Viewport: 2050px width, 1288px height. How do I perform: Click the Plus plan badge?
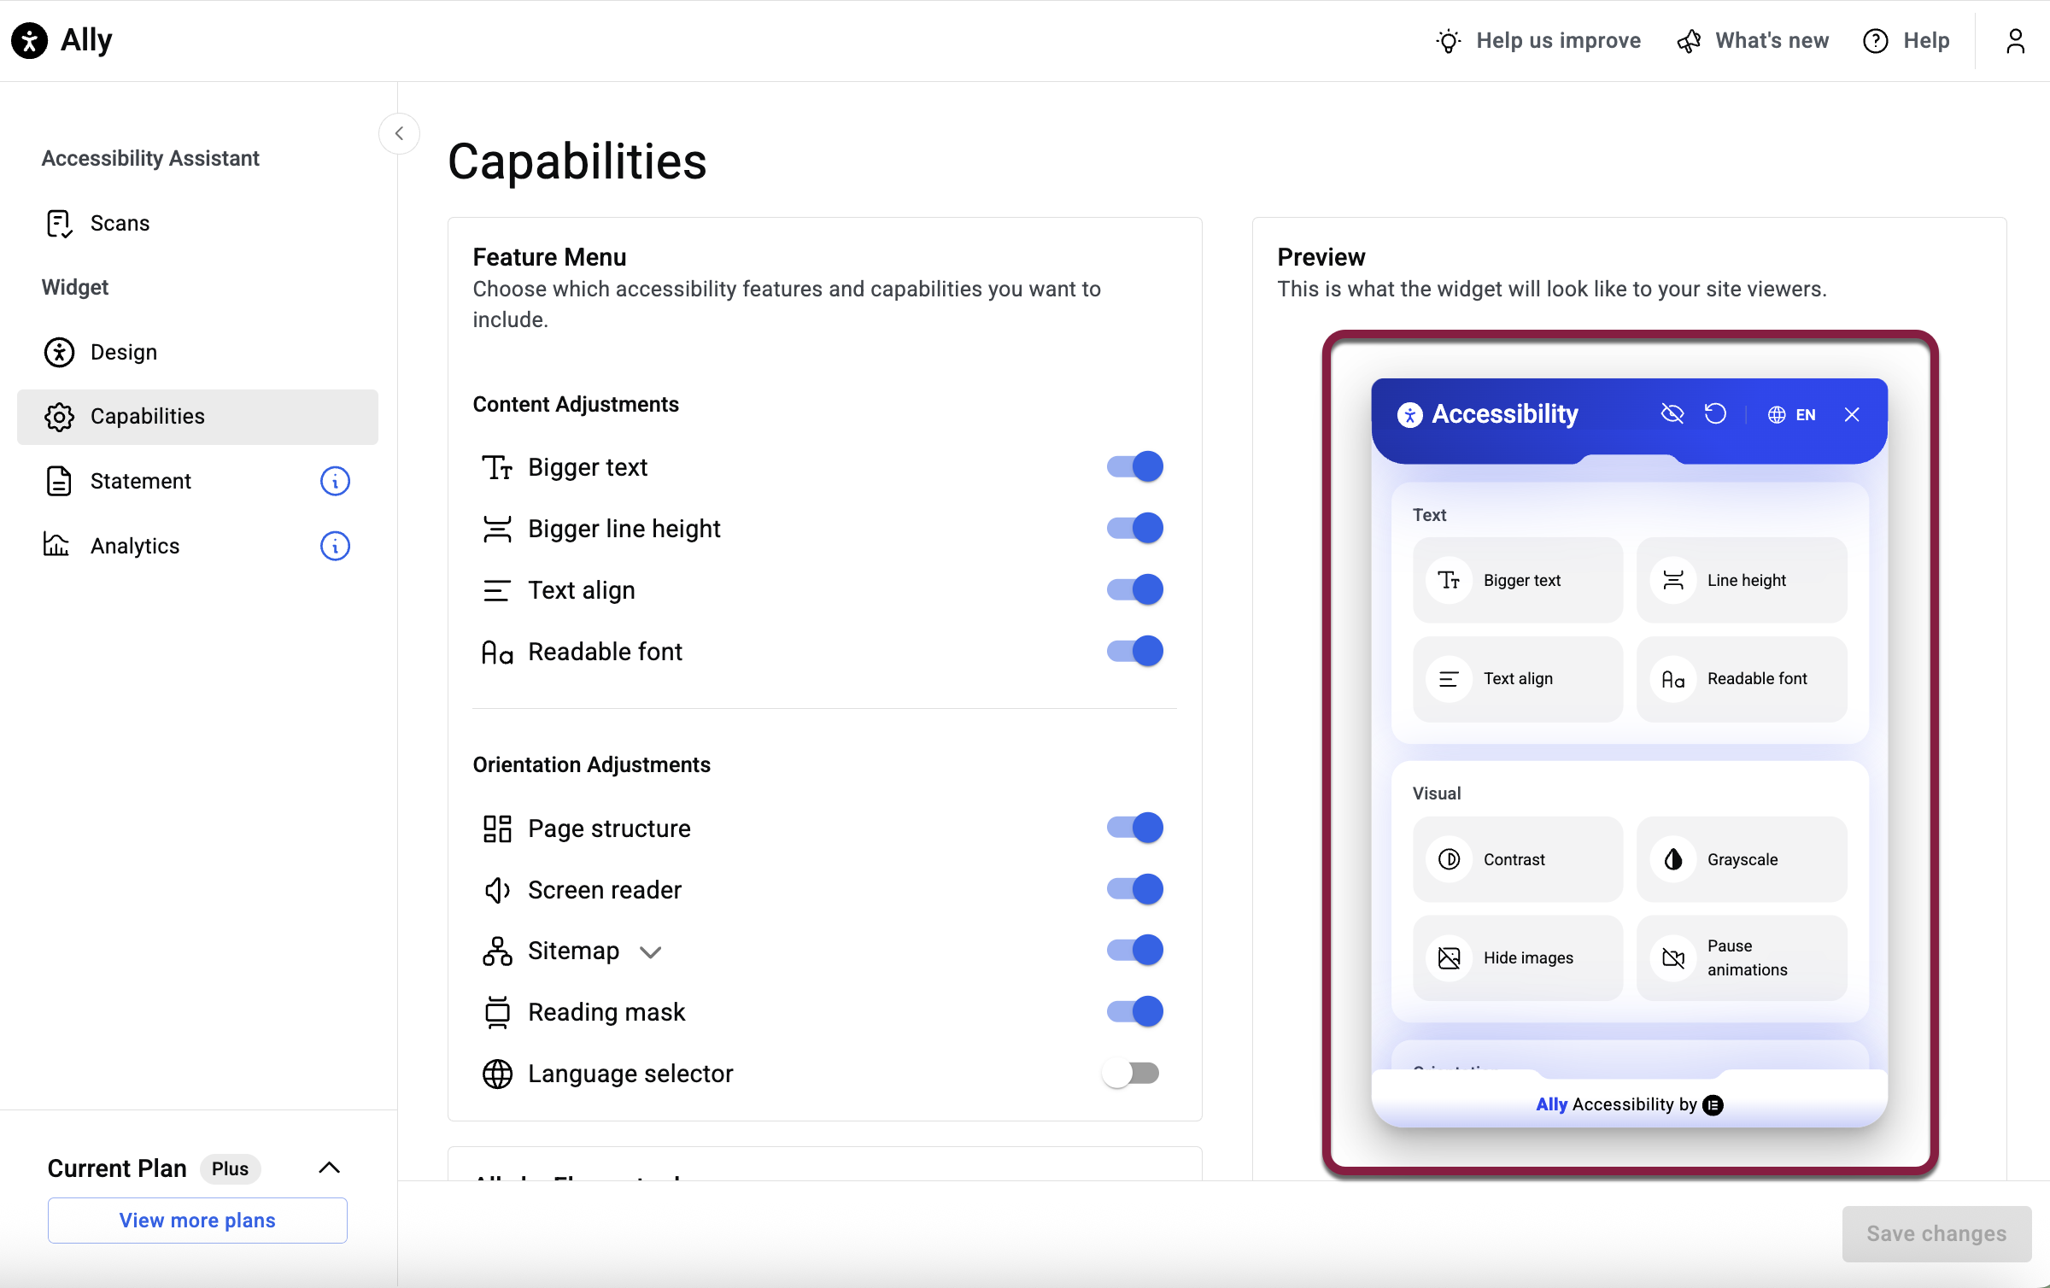click(x=230, y=1168)
